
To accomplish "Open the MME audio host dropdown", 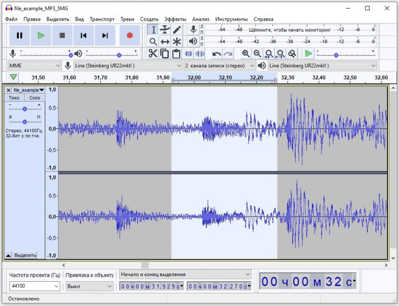I will click(x=34, y=66).
